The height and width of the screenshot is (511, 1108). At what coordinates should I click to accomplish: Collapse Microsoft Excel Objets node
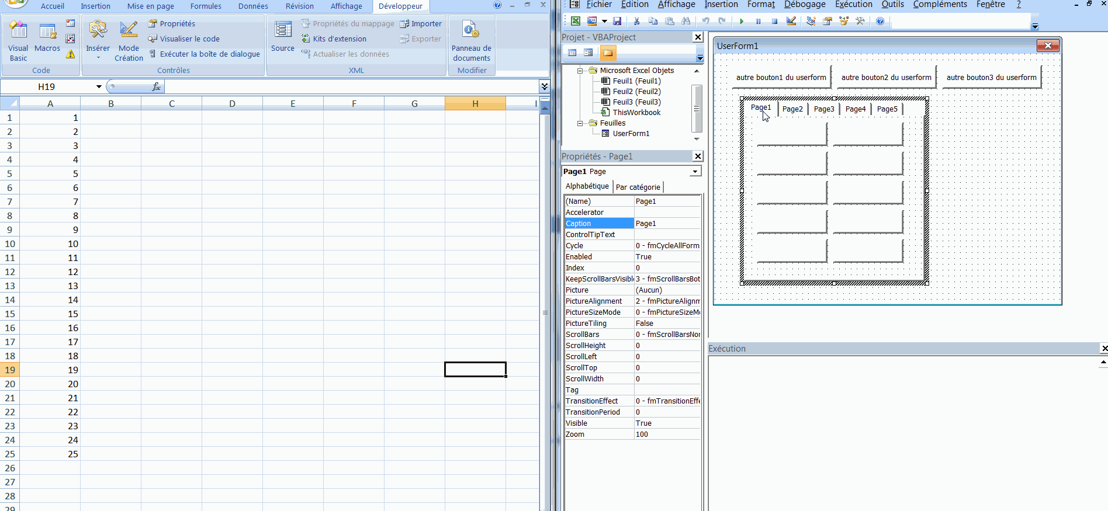click(x=580, y=71)
